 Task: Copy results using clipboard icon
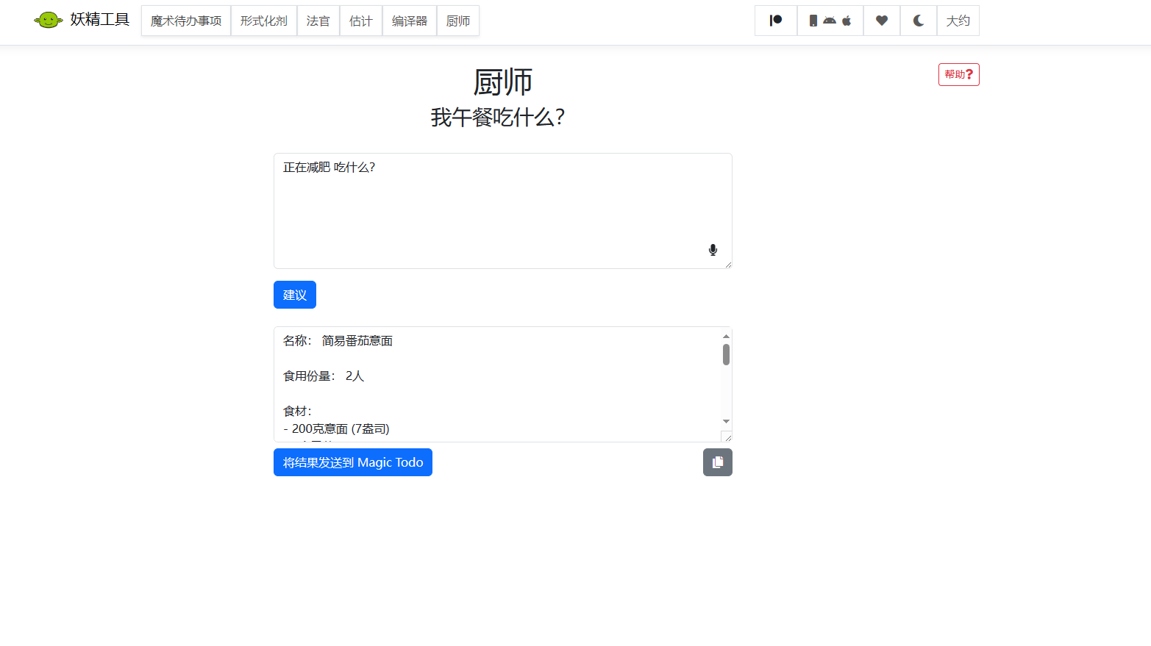click(x=717, y=462)
